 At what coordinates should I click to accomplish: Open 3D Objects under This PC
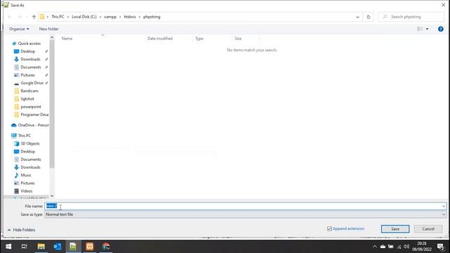pyautogui.click(x=30, y=143)
